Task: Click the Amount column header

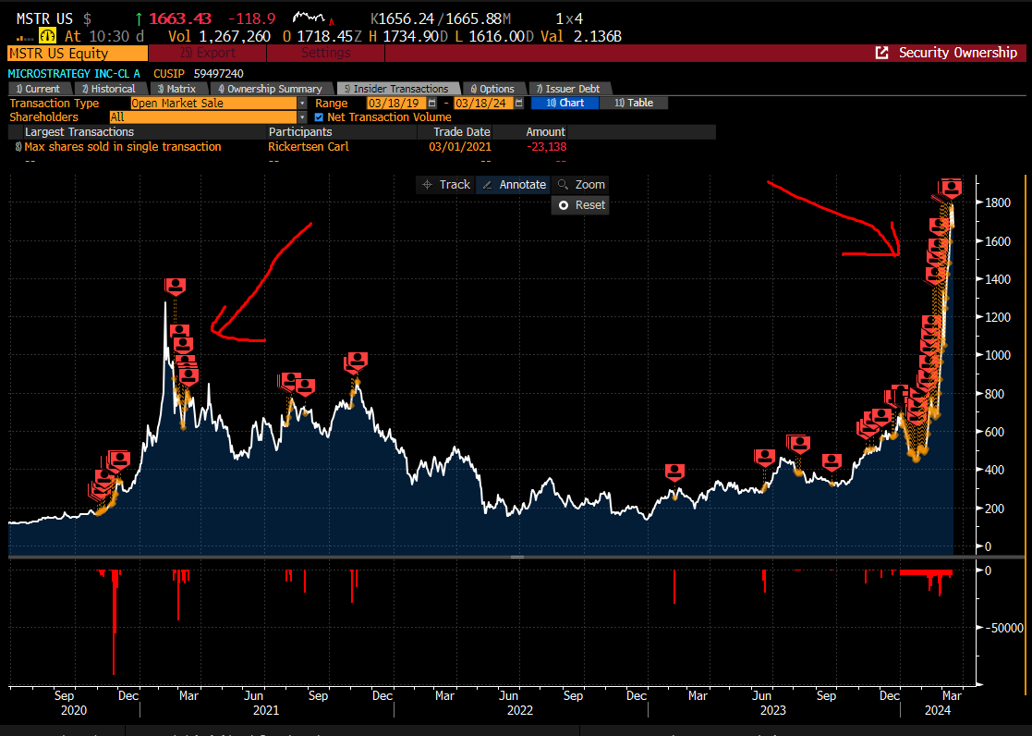Action: (x=546, y=132)
